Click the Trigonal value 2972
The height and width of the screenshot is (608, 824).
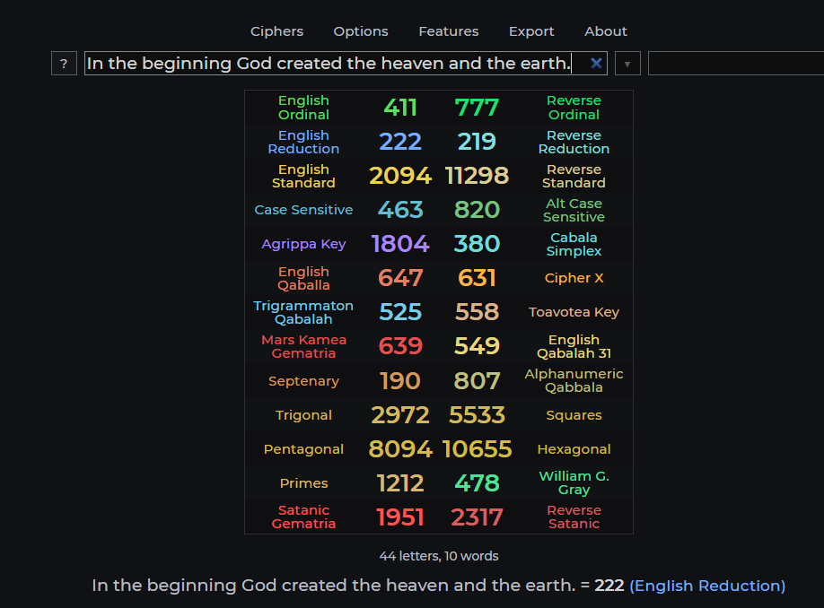click(400, 415)
